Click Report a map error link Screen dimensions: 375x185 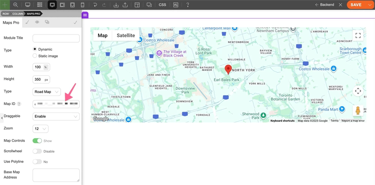[x=353, y=121]
